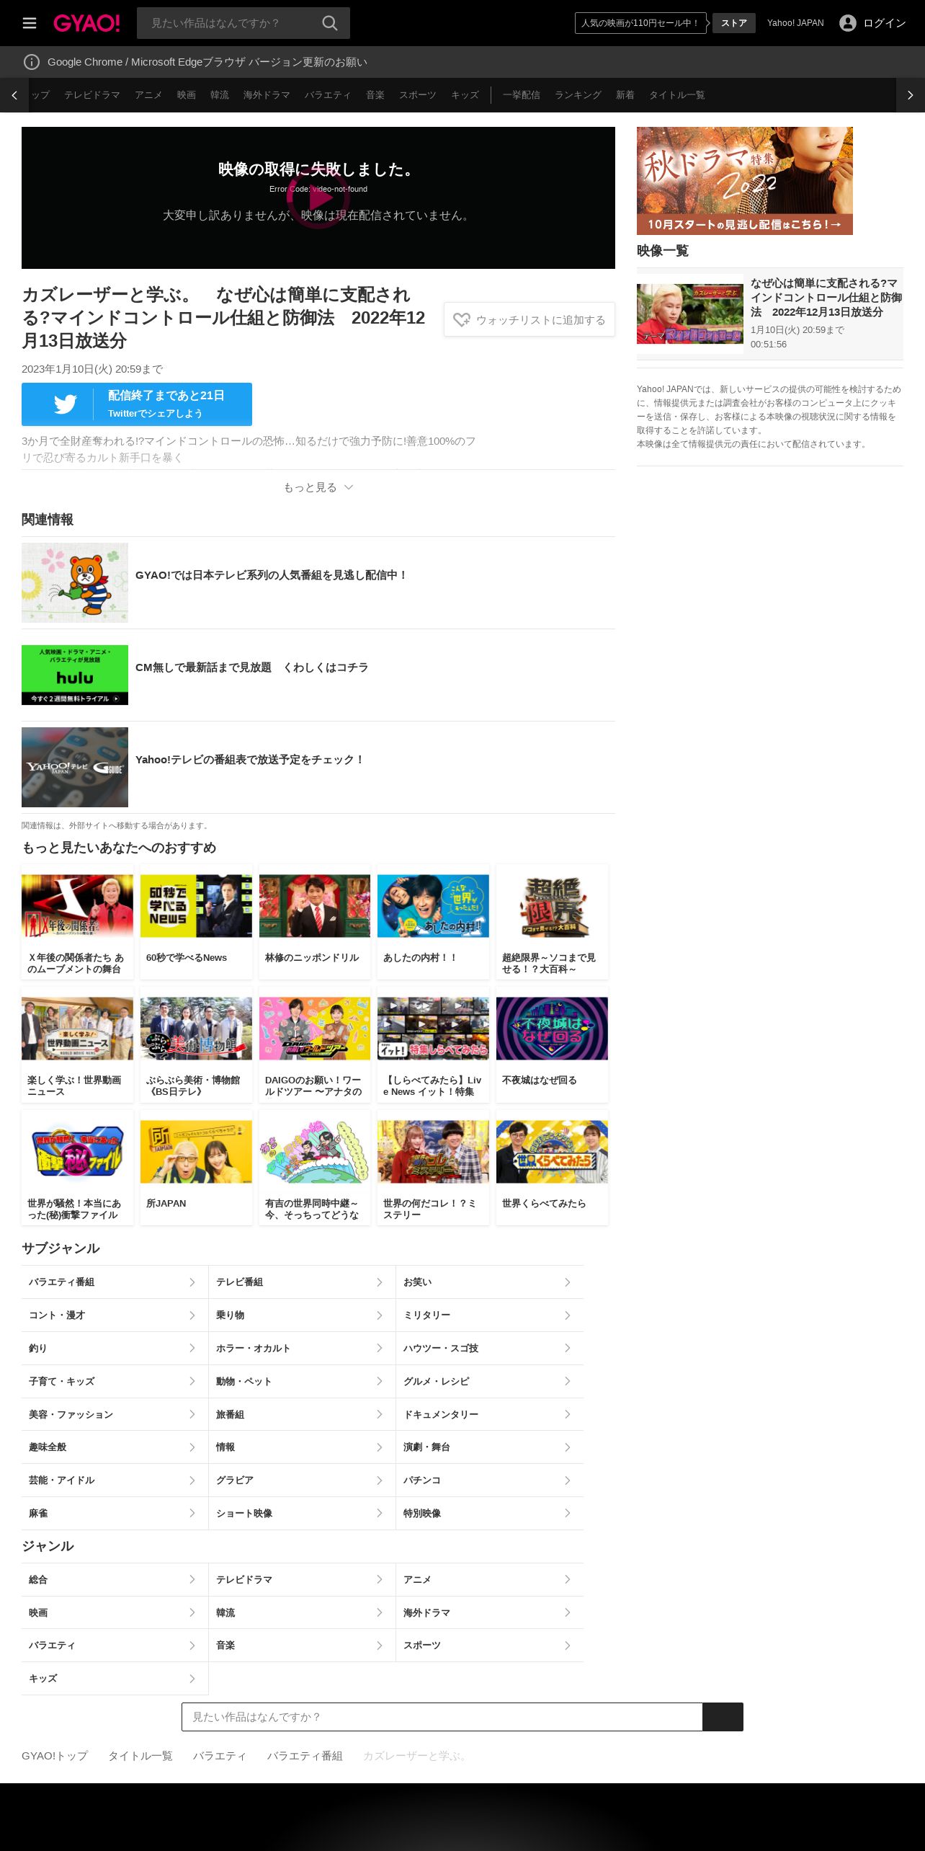Select アニメ tab in navigation bar
This screenshot has width=925, height=1851.
tap(148, 95)
